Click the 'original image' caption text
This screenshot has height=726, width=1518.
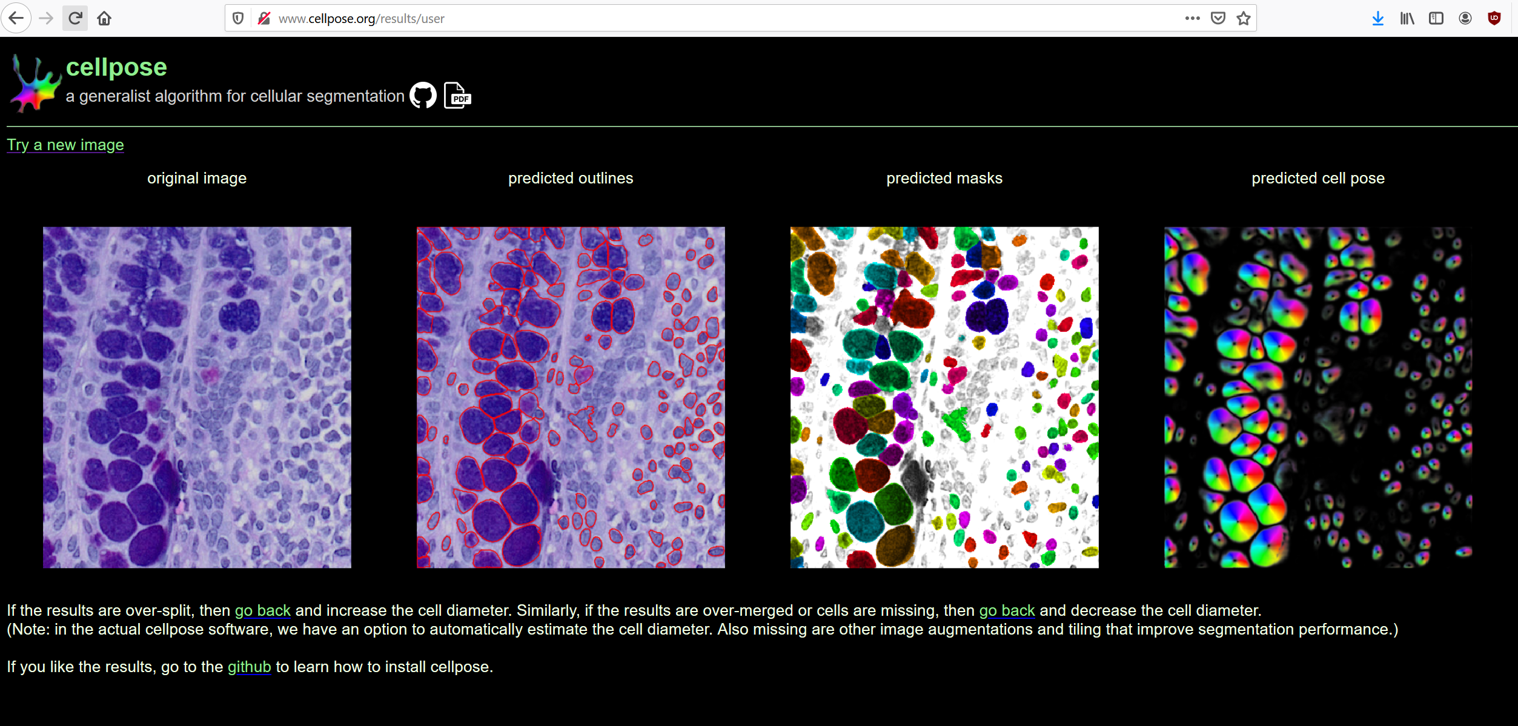(197, 178)
